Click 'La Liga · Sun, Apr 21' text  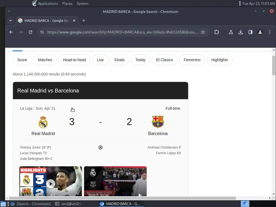click(38, 108)
